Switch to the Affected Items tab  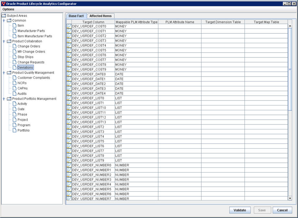tap(100, 16)
